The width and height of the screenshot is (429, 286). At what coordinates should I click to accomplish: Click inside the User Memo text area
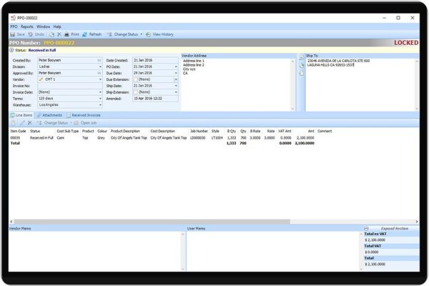click(273, 251)
